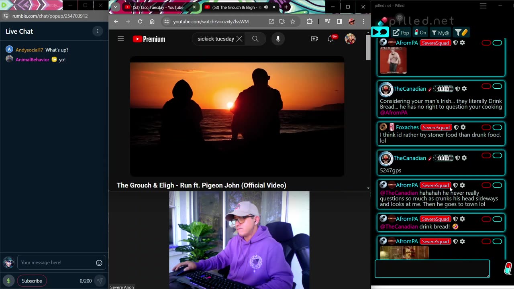Click the pilled 'Pop' popout button
Screen dimensions: 514x289
pos(401,33)
